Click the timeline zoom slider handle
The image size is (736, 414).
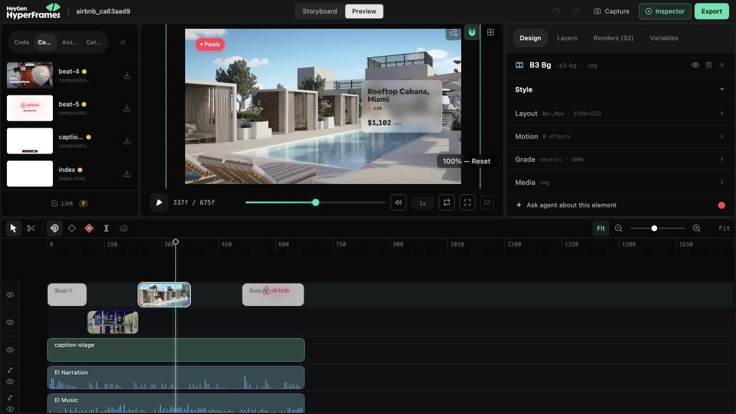click(654, 228)
